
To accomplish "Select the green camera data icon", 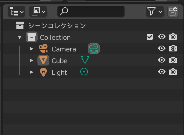I will click(94, 49).
